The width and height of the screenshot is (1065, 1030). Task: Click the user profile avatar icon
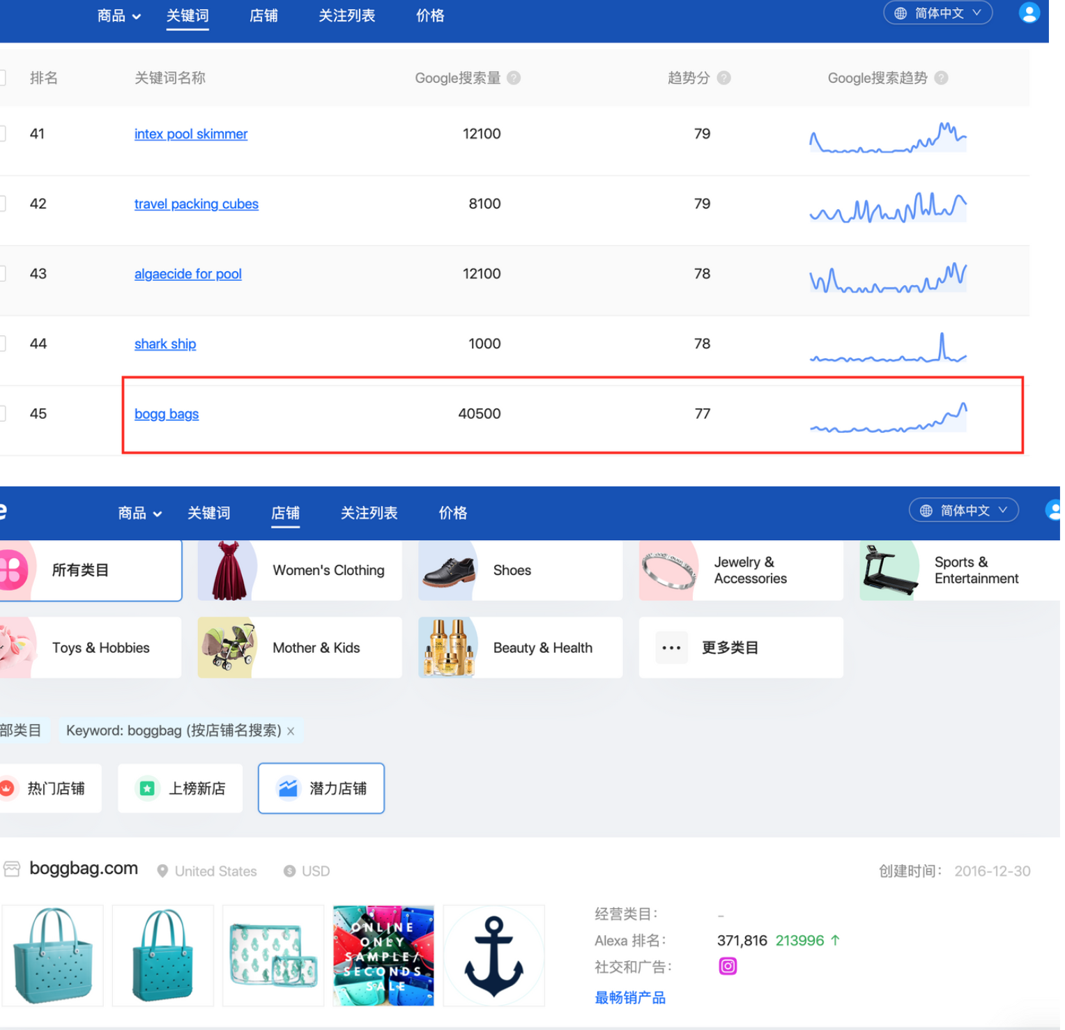[x=1029, y=13]
